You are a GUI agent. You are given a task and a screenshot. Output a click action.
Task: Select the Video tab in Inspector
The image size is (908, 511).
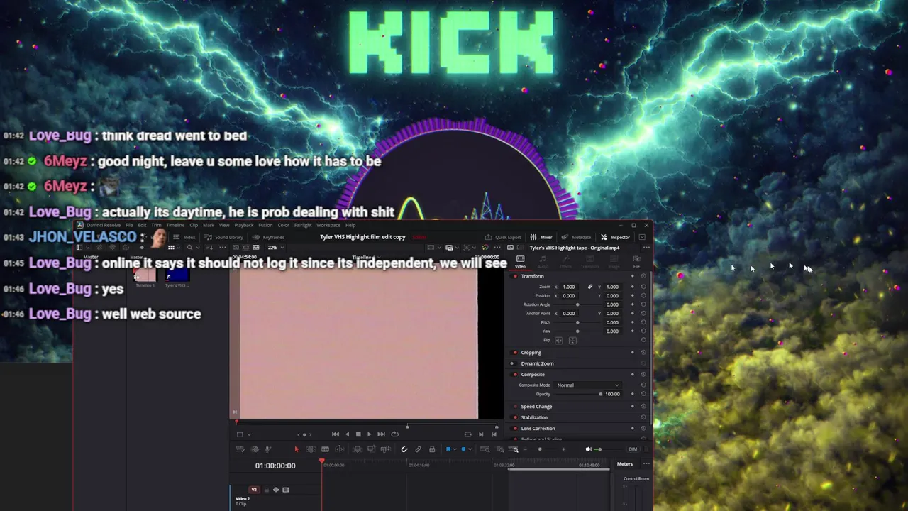pyautogui.click(x=520, y=262)
